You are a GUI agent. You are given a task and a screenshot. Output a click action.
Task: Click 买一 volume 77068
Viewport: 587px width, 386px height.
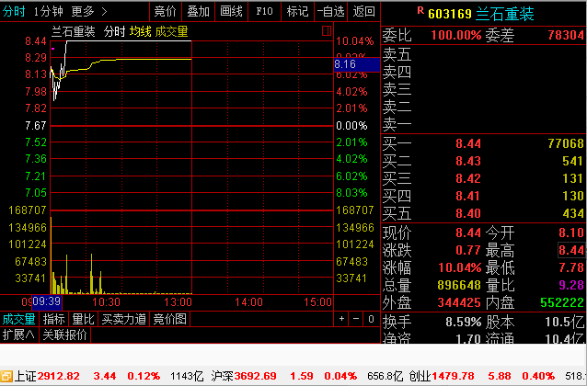click(x=566, y=143)
